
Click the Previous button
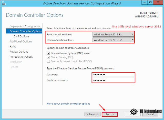93,114
